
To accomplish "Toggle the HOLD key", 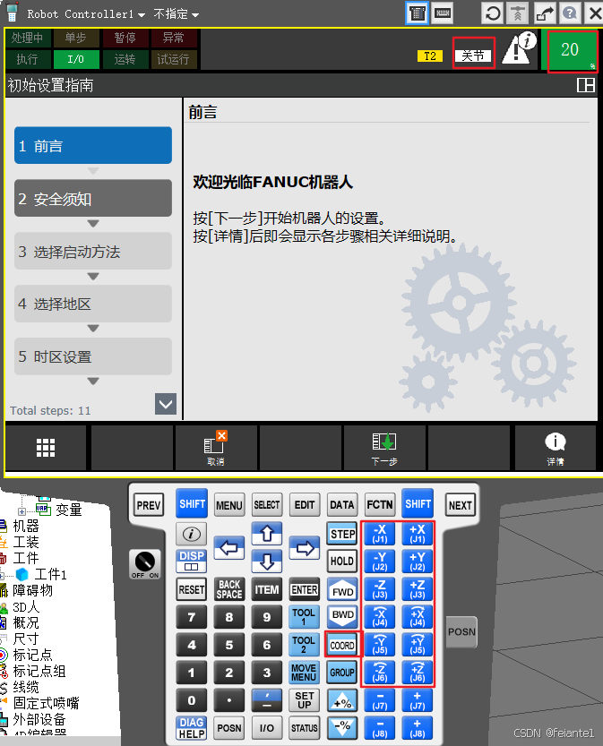I will pos(342,562).
